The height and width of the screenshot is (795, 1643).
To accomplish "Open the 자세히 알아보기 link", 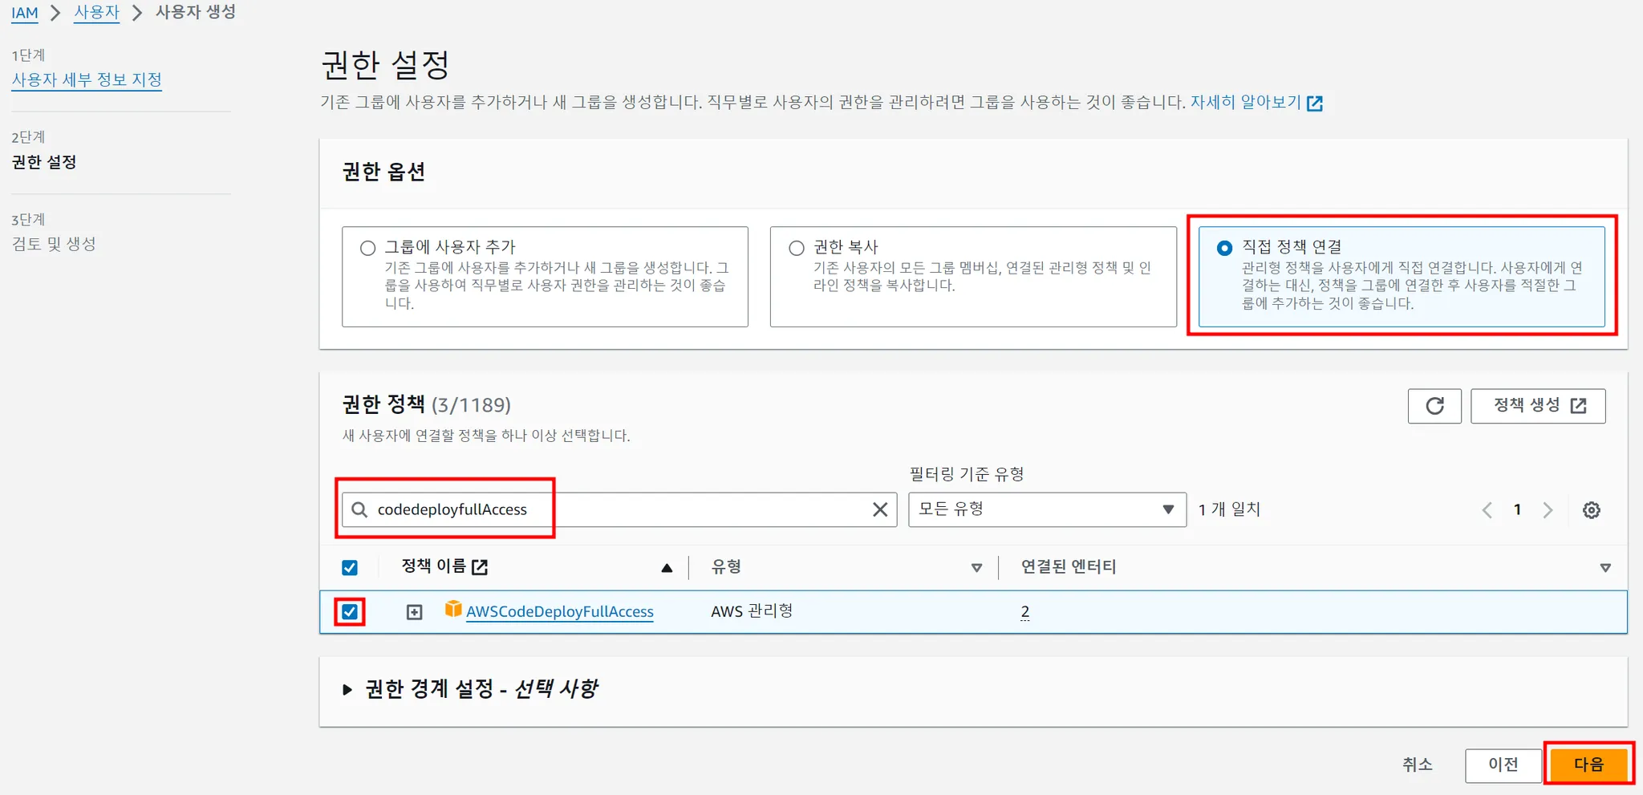I will (1245, 103).
